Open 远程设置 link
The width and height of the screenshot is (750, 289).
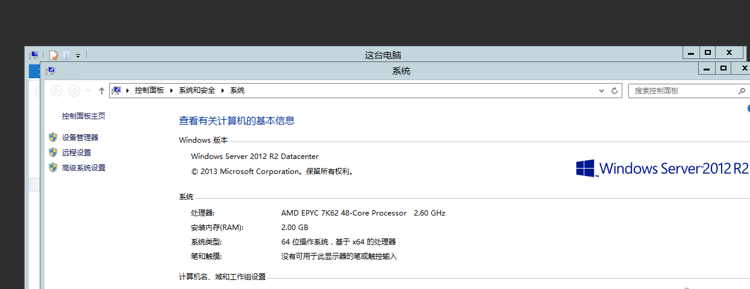[x=77, y=153]
